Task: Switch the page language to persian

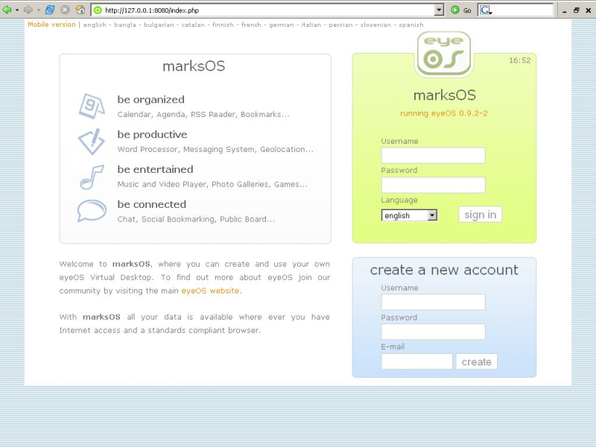Action: coord(340,25)
